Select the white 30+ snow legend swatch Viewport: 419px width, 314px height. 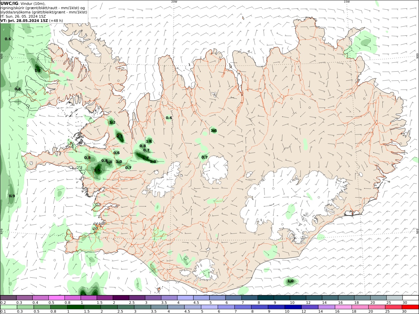coord(410,298)
